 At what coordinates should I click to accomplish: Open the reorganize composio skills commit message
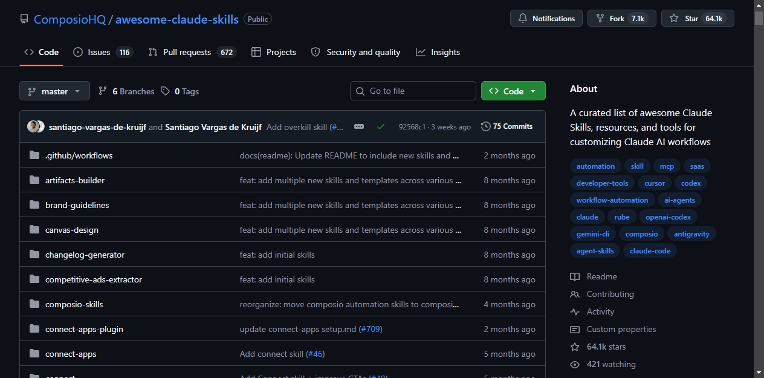point(349,304)
